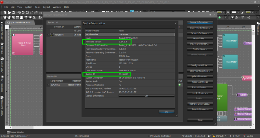Click the green status indicator in Device List
260x138 pixels.
[x=179, y=85]
